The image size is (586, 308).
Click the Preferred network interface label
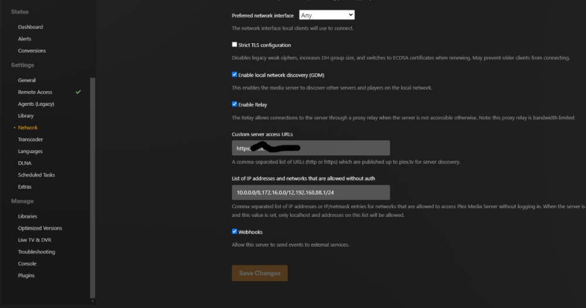click(x=263, y=16)
